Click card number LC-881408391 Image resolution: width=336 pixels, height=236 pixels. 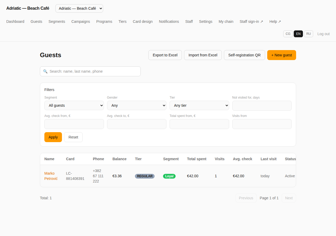(75, 176)
